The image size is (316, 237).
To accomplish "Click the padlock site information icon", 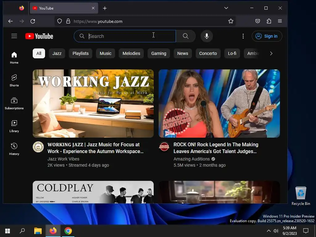I will [x=68, y=21].
